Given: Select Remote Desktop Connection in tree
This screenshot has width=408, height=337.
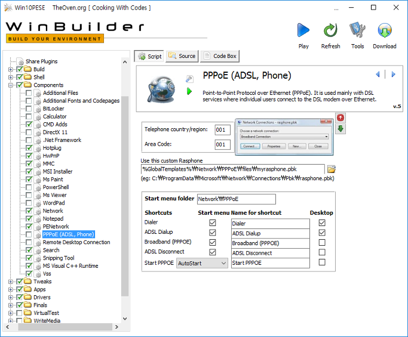Looking at the screenshot, I should 76,242.
